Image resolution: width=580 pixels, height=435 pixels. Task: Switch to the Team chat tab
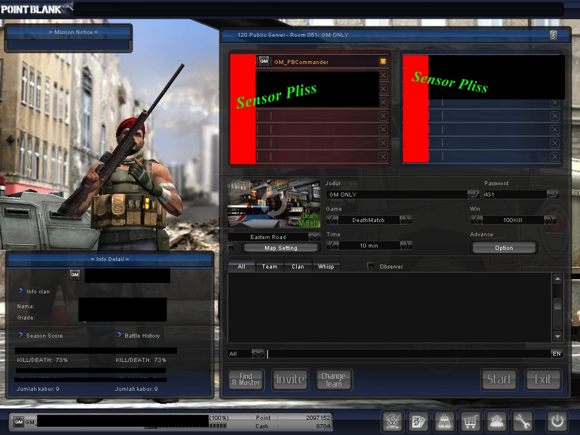pos(270,267)
